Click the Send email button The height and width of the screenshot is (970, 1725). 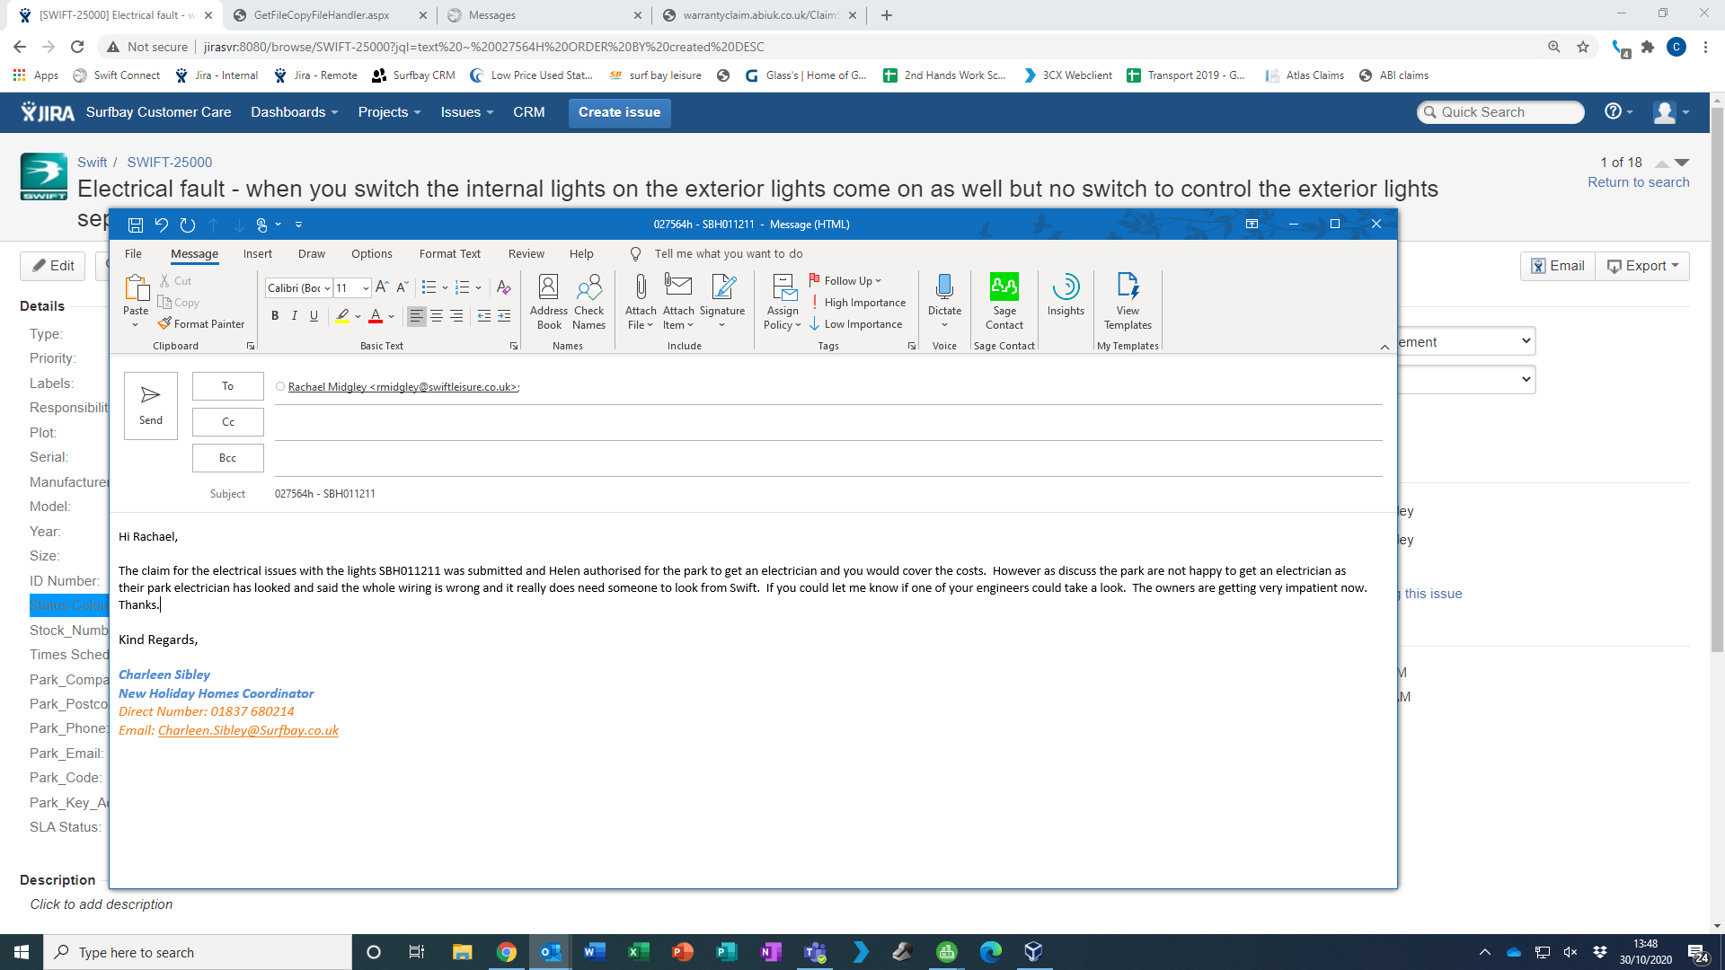pyautogui.click(x=150, y=405)
